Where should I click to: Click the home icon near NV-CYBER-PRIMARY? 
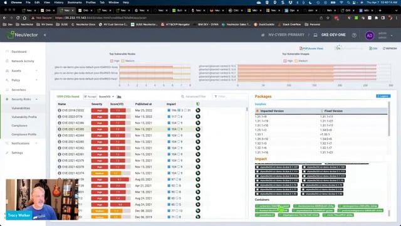(x=263, y=35)
